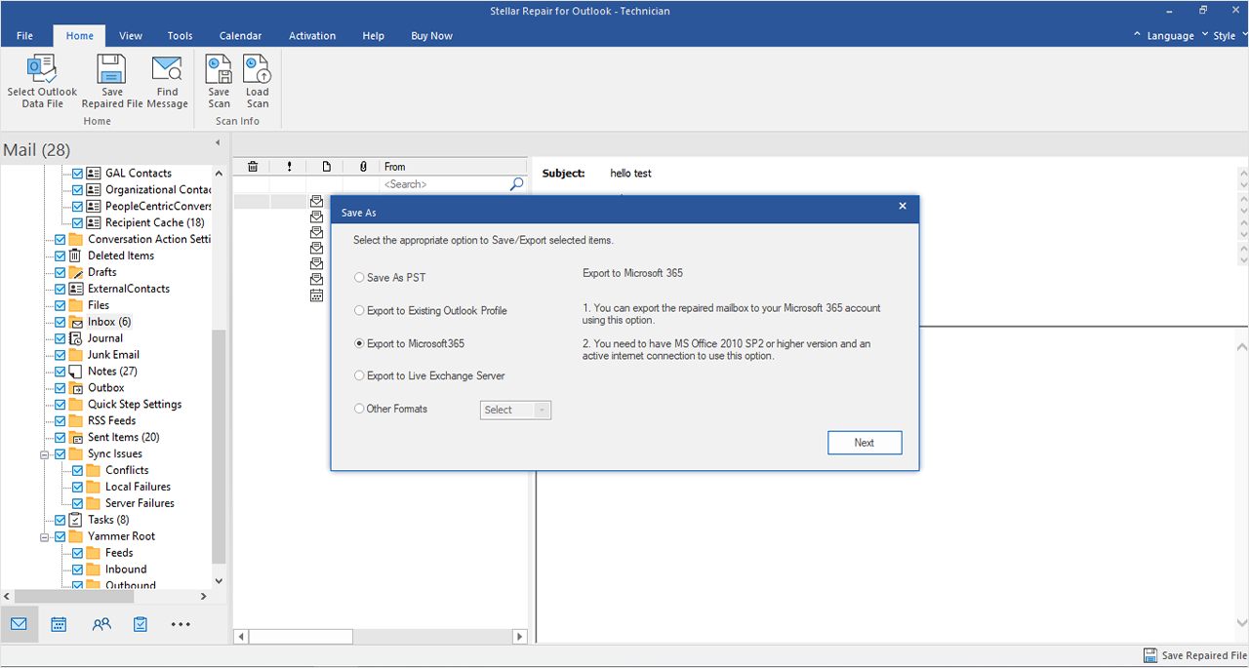This screenshot has height=668, width=1249.
Task: Open the Activation tab
Action: (312, 36)
